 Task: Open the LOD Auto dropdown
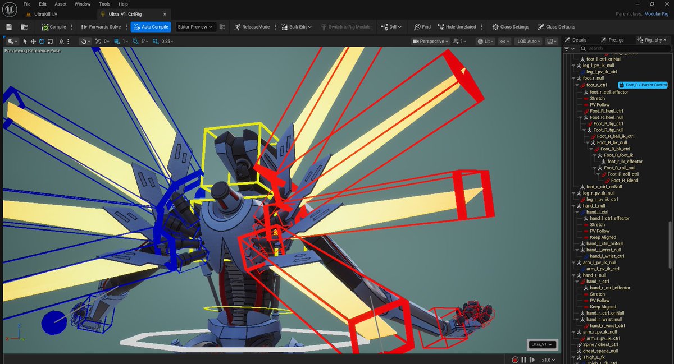coord(527,40)
